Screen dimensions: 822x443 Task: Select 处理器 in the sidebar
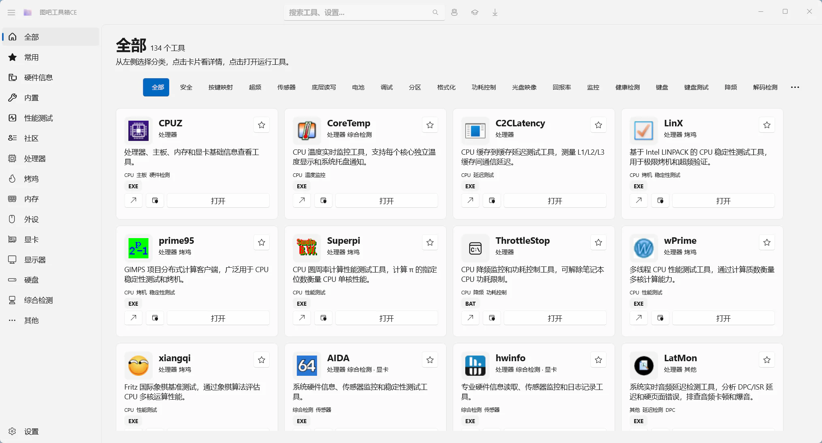point(51,158)
